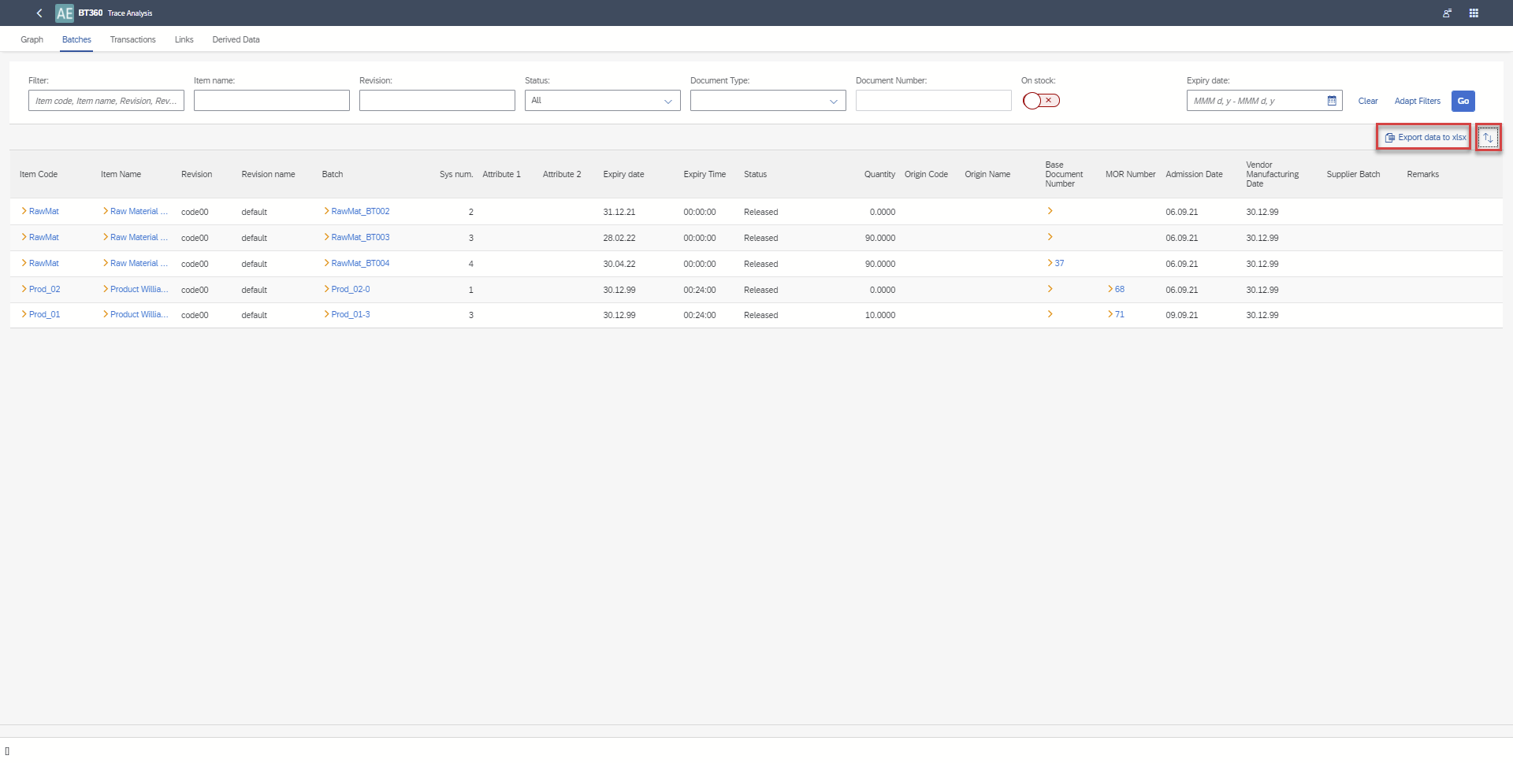Screen dimensions: 1513x763
Task: Navigate back using the top-left arrow
Action: pyautogui.click(x=39, y=13)
